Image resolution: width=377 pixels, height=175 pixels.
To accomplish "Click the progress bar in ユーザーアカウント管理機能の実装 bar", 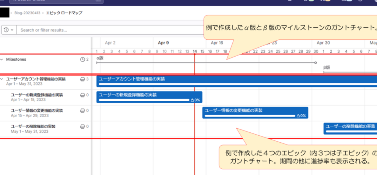I will click(238, 84).
